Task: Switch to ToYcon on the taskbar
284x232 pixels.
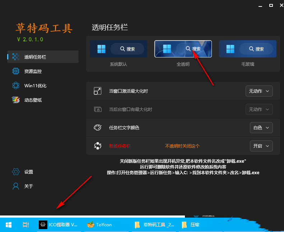Action: (x=107, y=225)
